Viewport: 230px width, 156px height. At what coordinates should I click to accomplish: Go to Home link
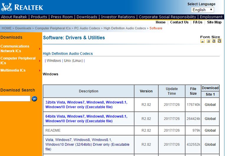point(160,22)
